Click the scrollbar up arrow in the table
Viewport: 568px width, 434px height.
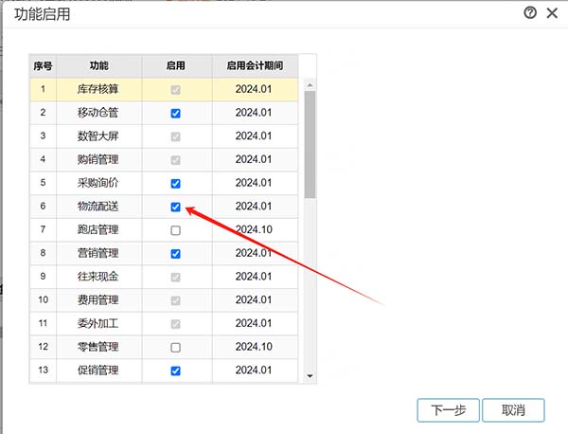(310, 84)
